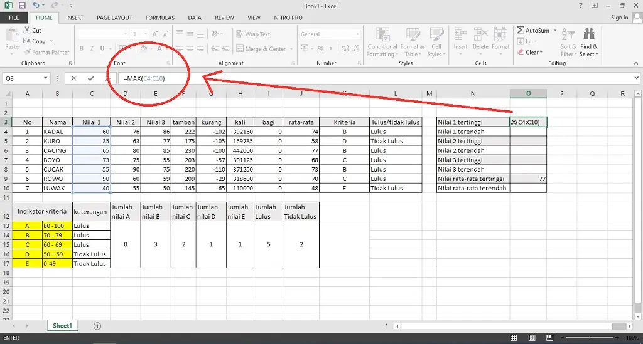Add a new sheet with plus icon
Screen dimensions: 643x344
[x=97, y=326]
